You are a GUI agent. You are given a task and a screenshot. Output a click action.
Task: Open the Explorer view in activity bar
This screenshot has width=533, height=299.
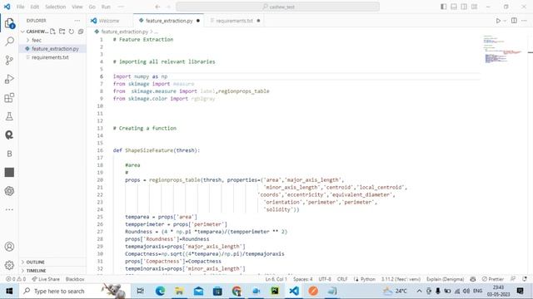[x=9, y=23]
